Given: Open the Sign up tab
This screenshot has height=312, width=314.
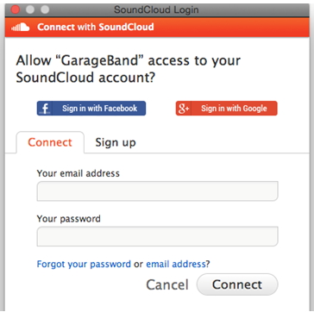Looking at the screenshot, I should pos(116,142).
